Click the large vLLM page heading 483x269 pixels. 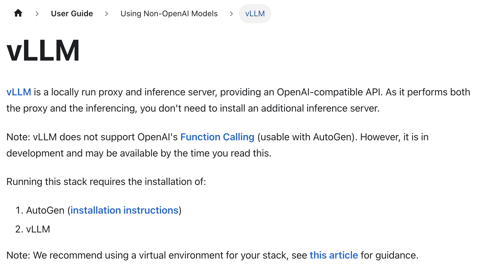coord(43,51)
